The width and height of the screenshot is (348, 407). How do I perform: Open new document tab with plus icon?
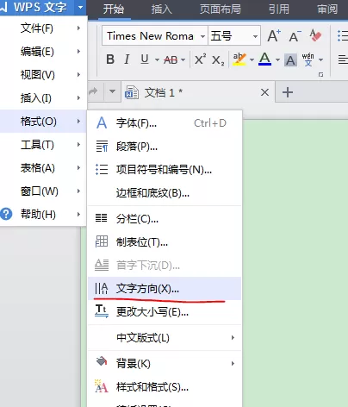pyautogui.click(x=288, y=92)
